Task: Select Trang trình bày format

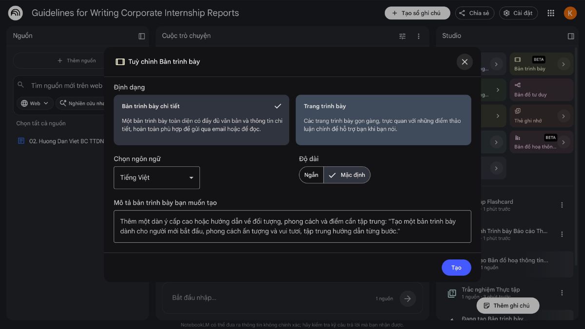Action: [x=383, y=120]
